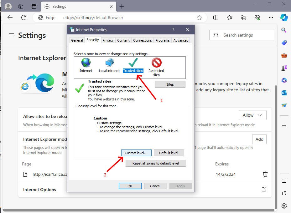Image resolution: width=291 pixels, height=213 pixels.
Task: Click OK in Internet Properties
Action: (130, 186)
